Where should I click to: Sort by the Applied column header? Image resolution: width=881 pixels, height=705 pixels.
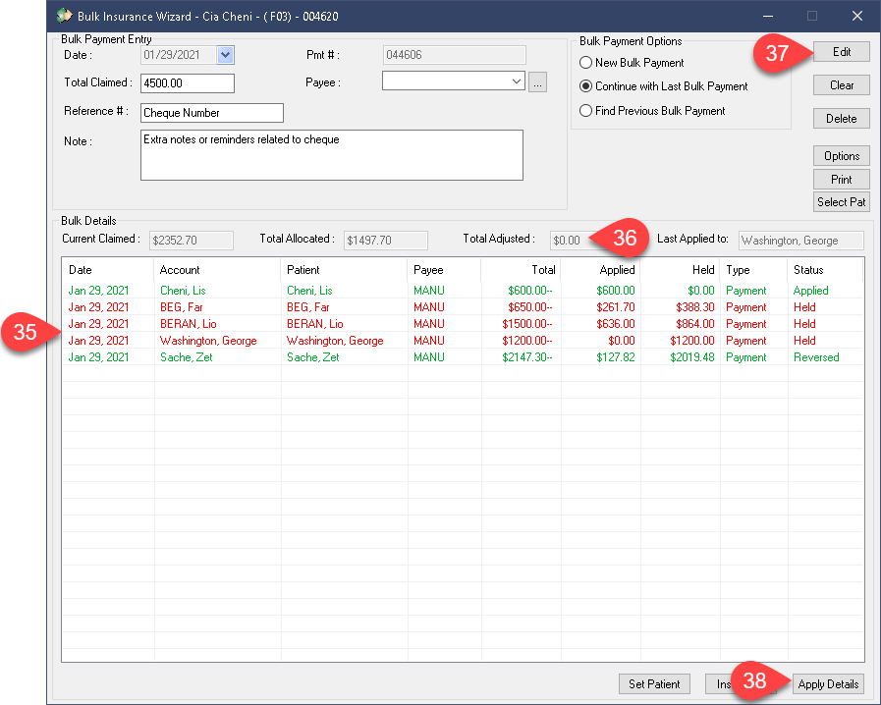tap(600, 270)
